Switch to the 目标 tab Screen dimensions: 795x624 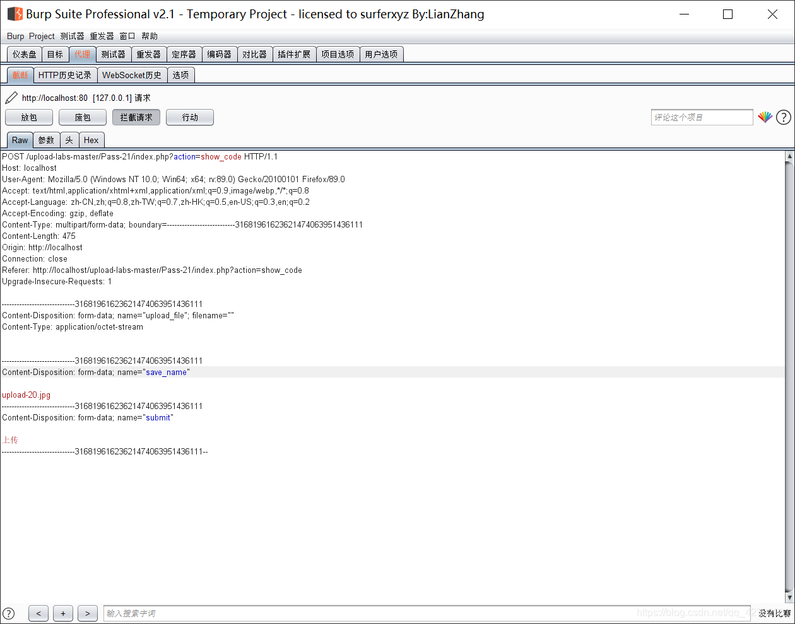click(56, 54)
